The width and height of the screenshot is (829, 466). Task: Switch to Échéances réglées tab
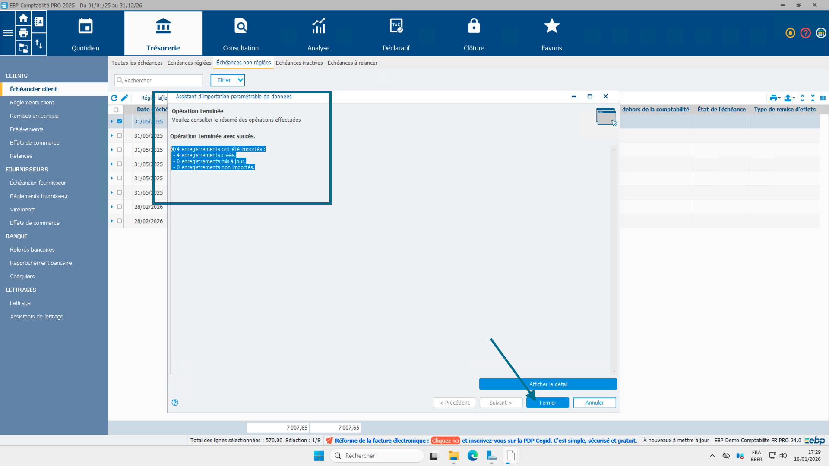click(x=189, y=63)
